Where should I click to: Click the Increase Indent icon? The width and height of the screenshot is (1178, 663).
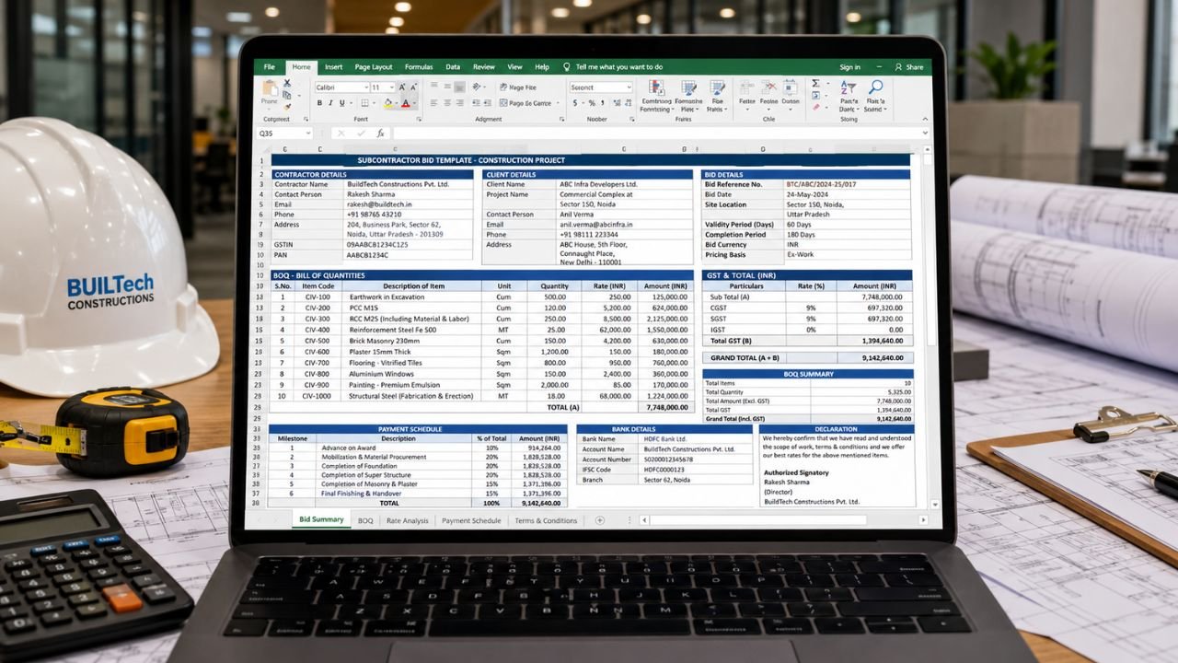pos(488,103)
